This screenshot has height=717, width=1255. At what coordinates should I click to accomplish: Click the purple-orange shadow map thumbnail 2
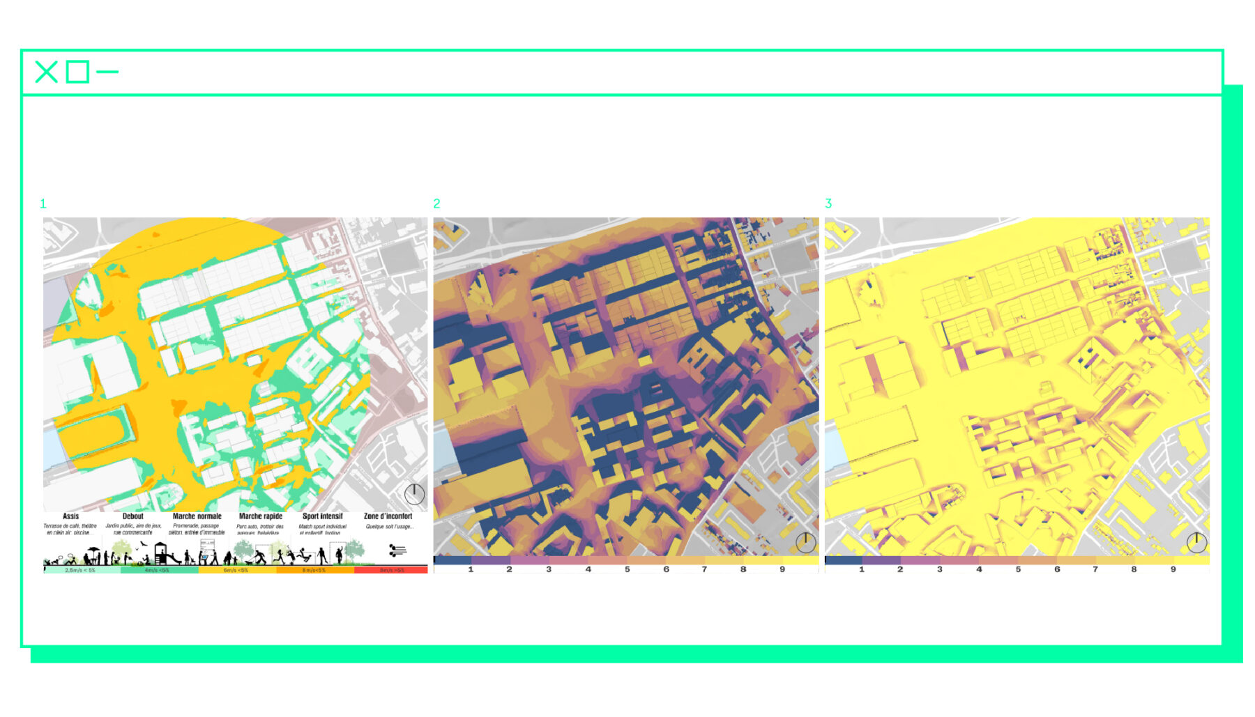click(x=626, y=387)
